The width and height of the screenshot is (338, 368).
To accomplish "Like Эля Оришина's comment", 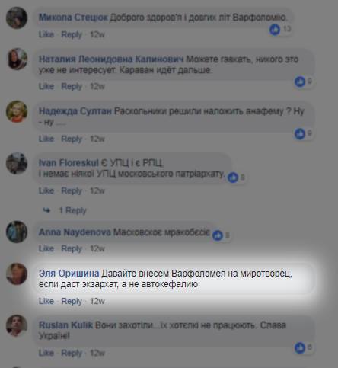I will pos(46,301).
